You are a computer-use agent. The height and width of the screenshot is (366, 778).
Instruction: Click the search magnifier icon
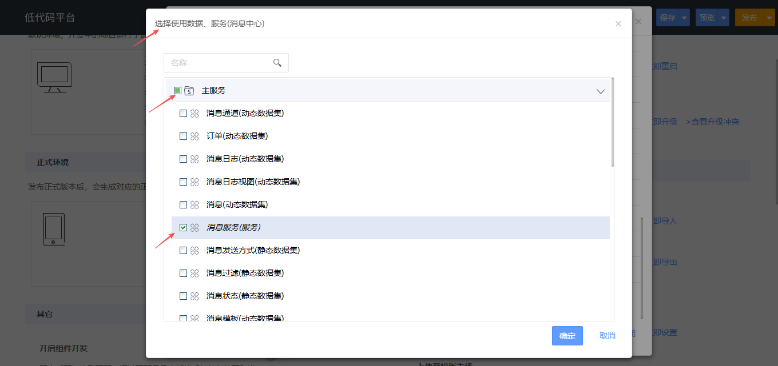coord(277,63)
